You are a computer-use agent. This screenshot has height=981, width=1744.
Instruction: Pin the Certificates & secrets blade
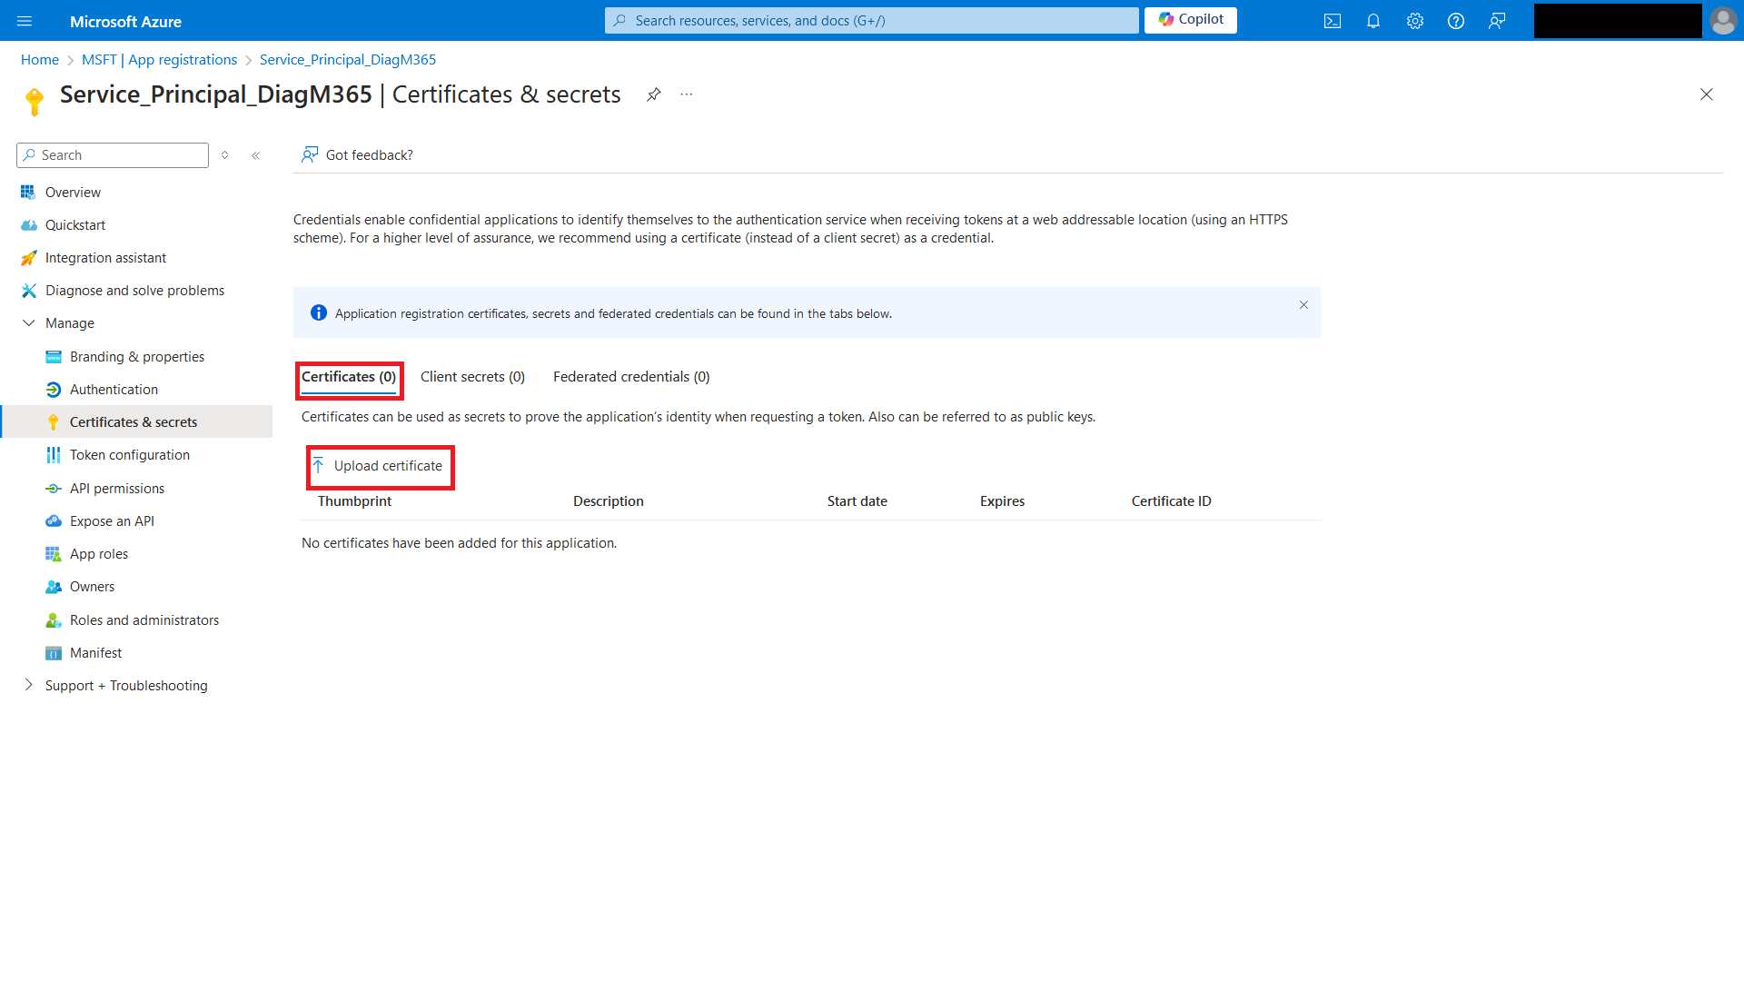[x=653, y=94]
